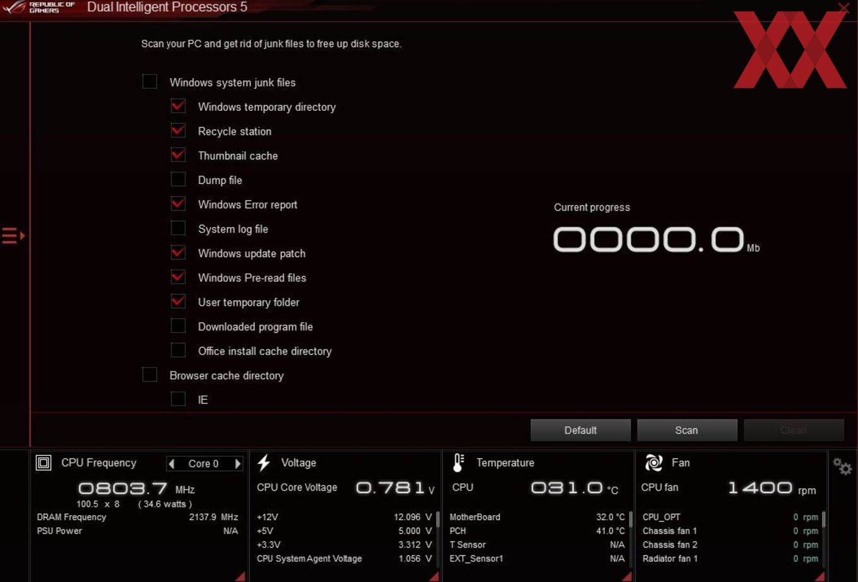The height and width of the screenshot is (582, 858).
Task: Click the Chassis fan 1 row
Action: [x=730, y=531]
